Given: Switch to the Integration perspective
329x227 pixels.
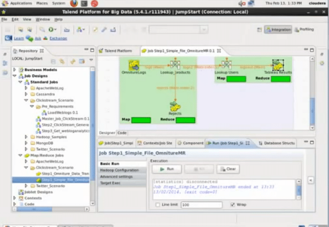Looking at the screenshot, I should tap(278, 30).
